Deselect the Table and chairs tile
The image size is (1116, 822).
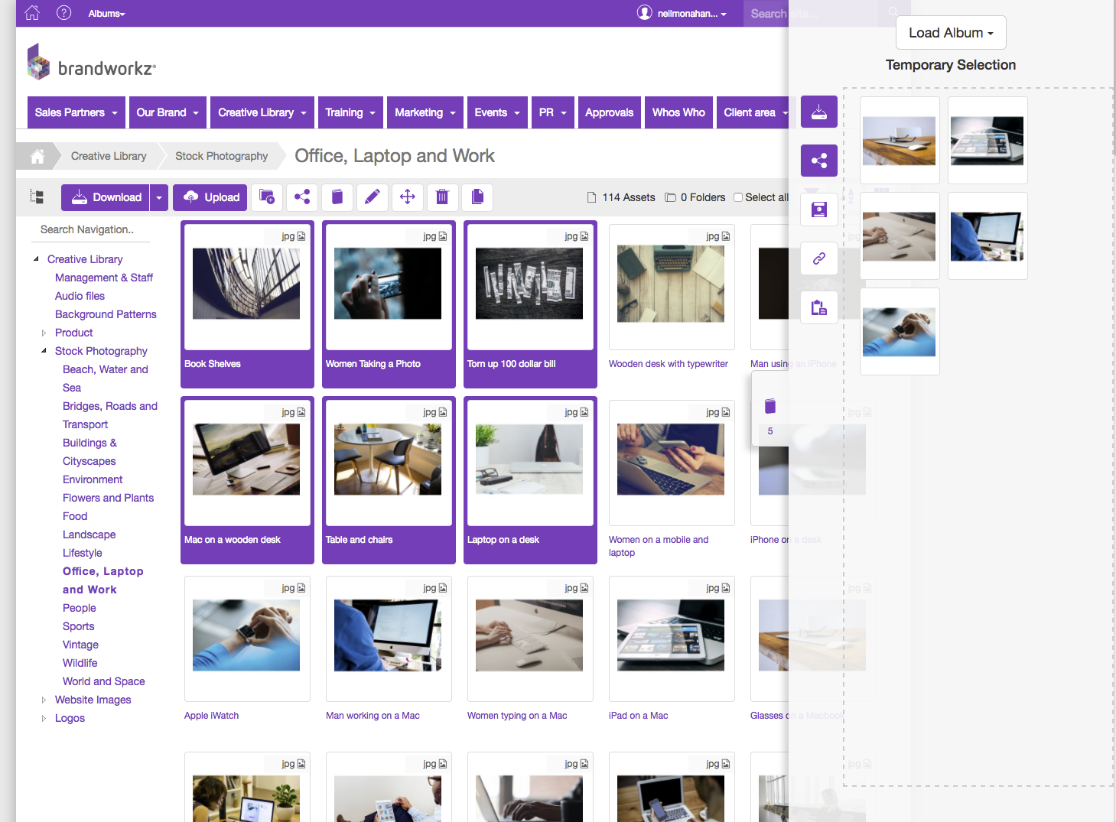(389, 480)
